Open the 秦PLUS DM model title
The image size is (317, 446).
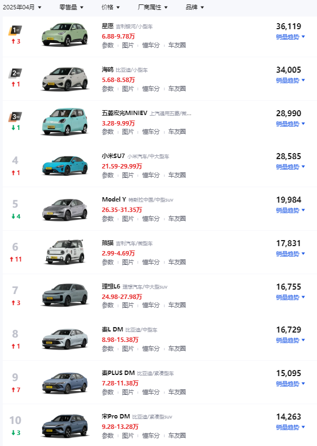[118, 373]
